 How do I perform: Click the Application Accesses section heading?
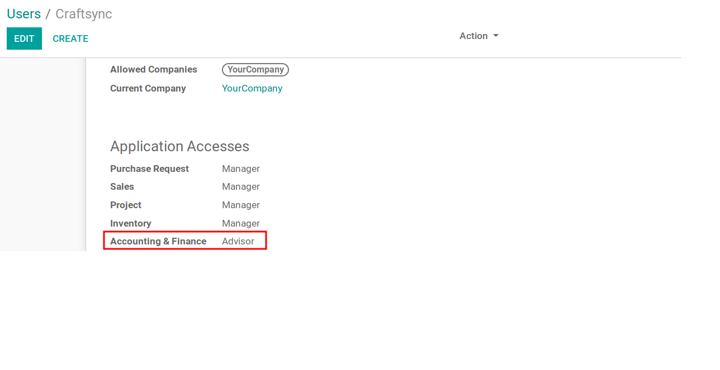(x=179, y=146)
